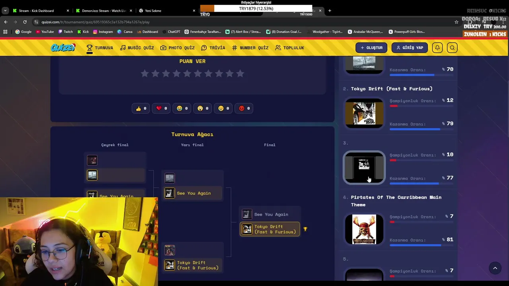
Task: Click the champion trophy icon beside Tokyo Drift
Action: click(305, 229)
